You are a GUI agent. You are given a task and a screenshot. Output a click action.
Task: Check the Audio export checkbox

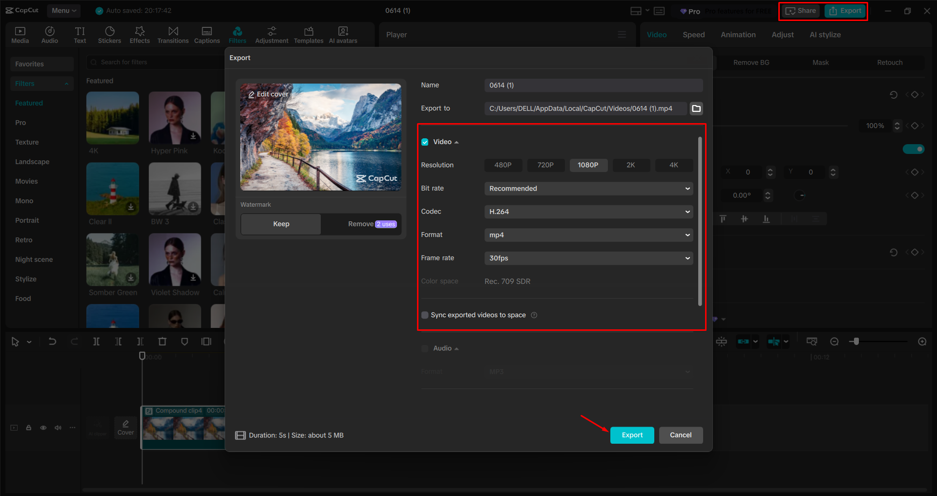pos(424,348)
